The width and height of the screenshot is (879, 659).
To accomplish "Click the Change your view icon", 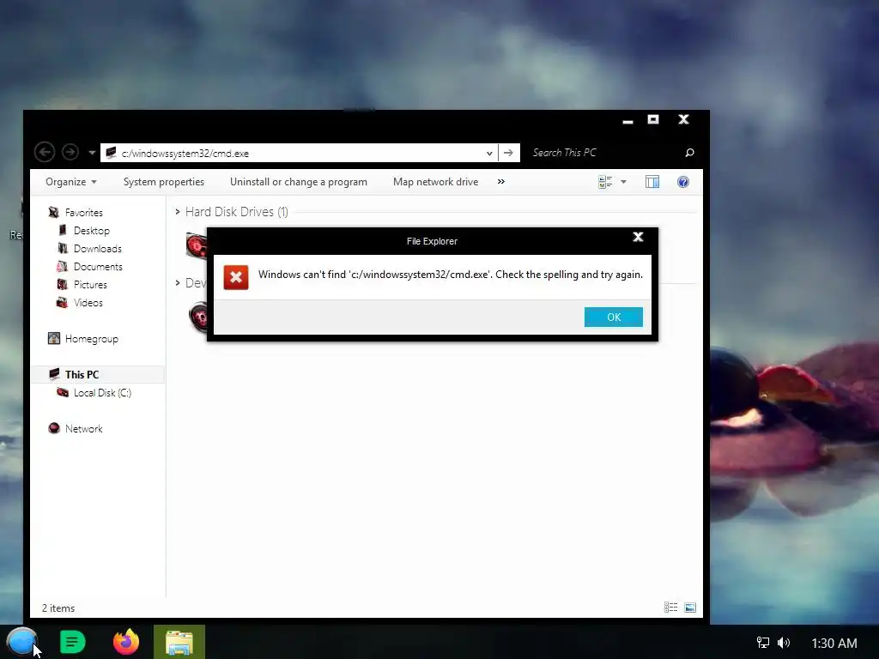I will 605,182.
